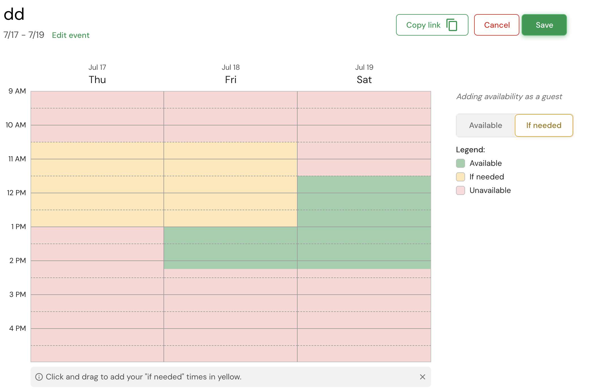Switch to Available mode
The height and width of the screenshot is (391, 598).
[485, 125]
